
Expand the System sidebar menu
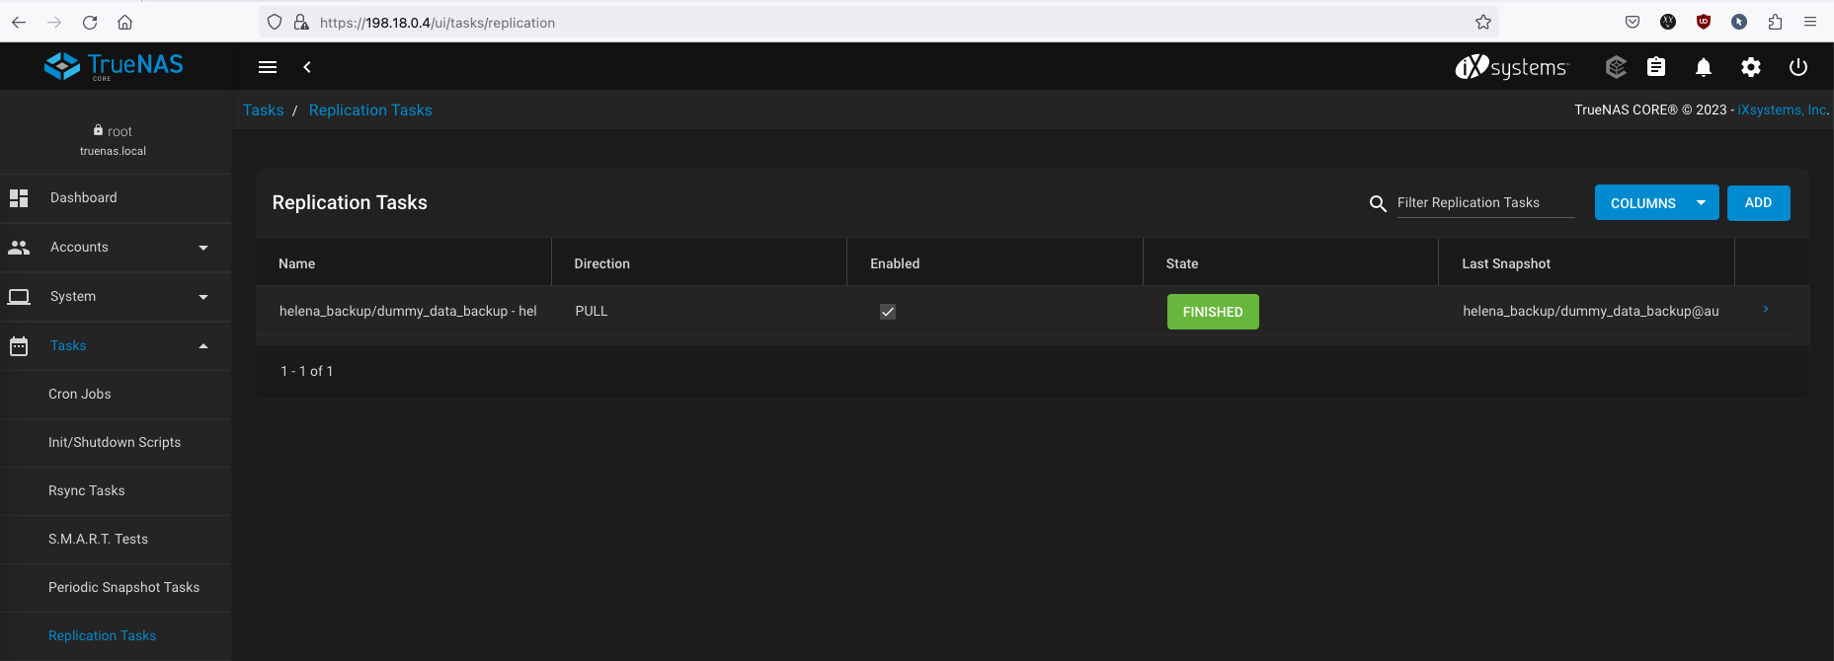coord(116,297)
